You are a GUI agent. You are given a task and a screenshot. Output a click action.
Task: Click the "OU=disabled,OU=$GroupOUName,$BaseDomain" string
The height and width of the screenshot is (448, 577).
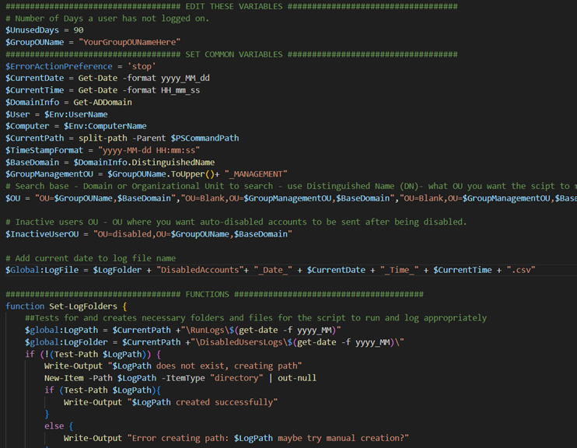[x=193, y=234]
